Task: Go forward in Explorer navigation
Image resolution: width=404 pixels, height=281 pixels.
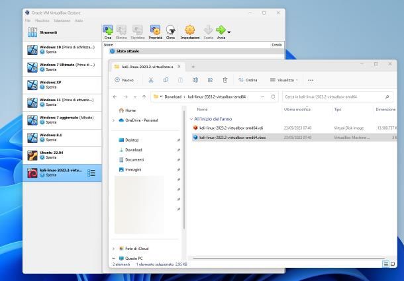Action: click(125, 97)
